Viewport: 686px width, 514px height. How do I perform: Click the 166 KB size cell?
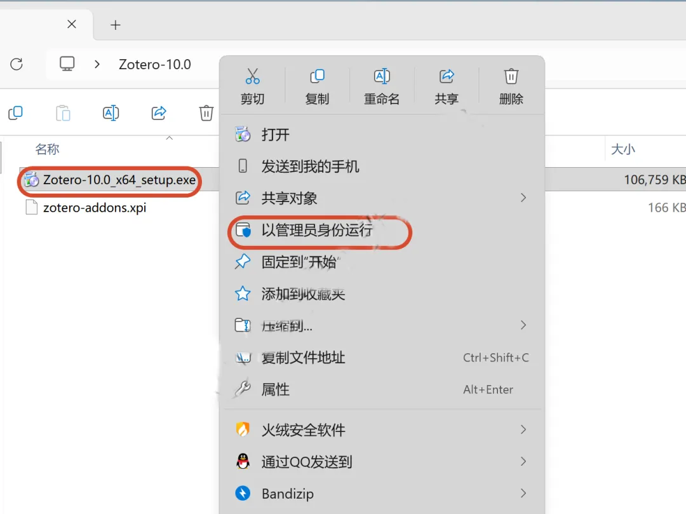pyautogui.click(x=666, y=207)
